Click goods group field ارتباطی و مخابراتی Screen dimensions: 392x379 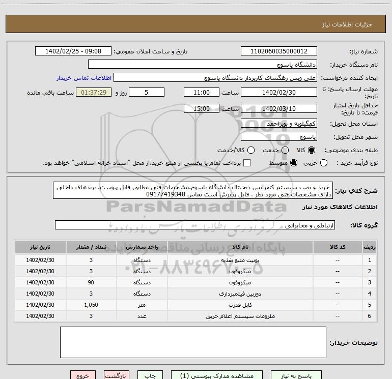pos(195,225)
